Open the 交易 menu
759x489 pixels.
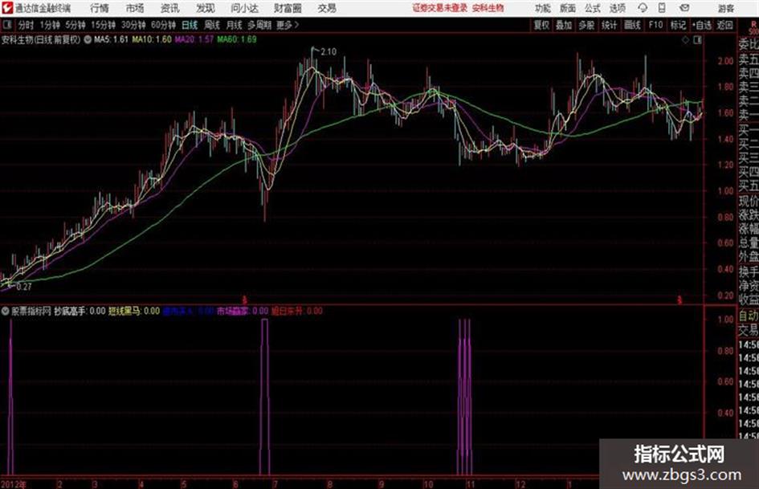327,8
